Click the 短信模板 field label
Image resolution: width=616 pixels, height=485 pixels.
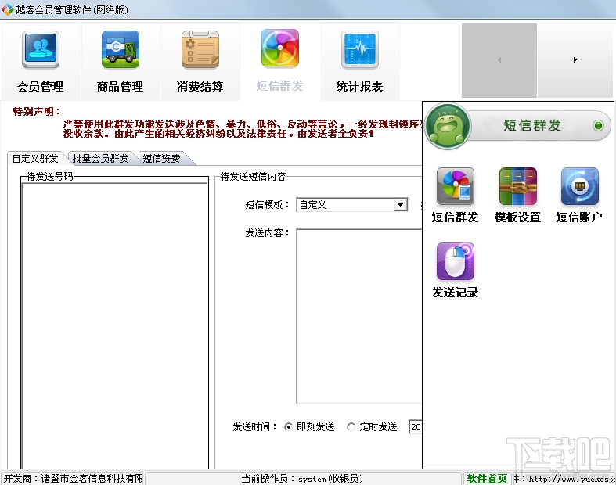pyautogui.click(x=267, y=205)
